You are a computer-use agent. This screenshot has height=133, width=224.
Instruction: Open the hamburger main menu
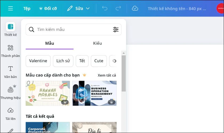coord(10,9)
